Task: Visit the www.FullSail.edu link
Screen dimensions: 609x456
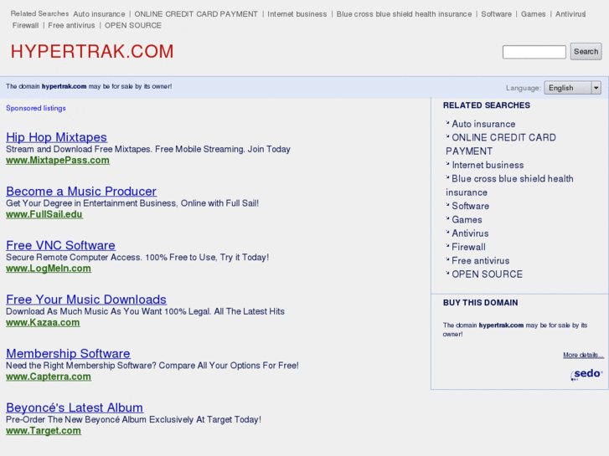Action: tap(44, 214)
